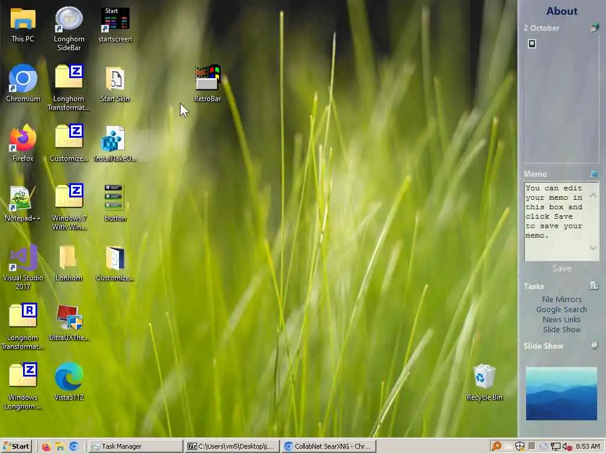Open the Notepad++ desktop shortcut

pos(23,203)
